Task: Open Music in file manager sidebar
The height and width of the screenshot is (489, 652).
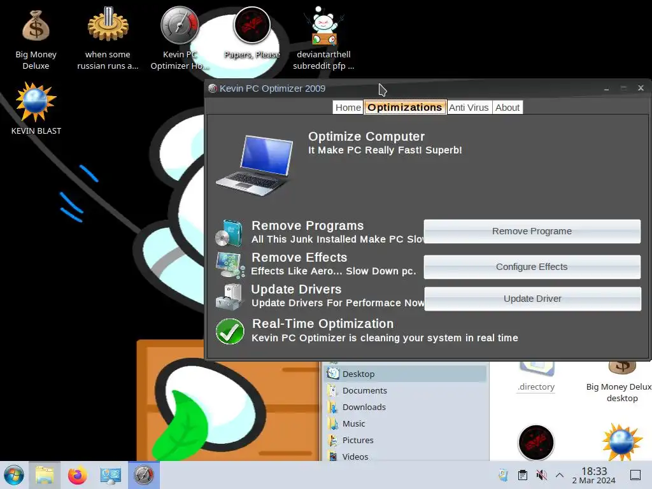Action: click(x=405, y=423)
